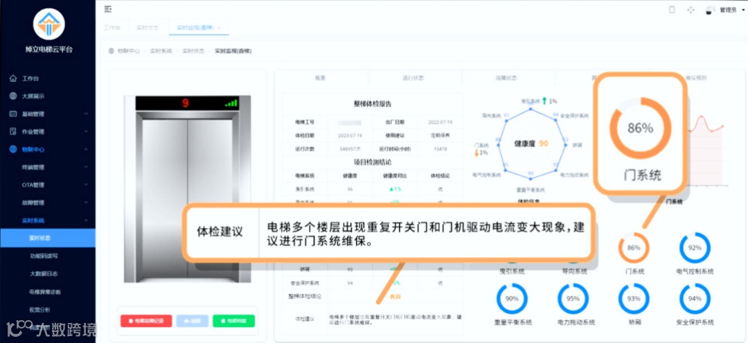The width and height of the screenshot is (748, 343).
Task: Open the 概要 panel tab
Action: tap(320, 78)
